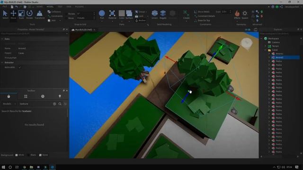
Task: Expand the Arvore1 model in Explorer
Action: 269,53
